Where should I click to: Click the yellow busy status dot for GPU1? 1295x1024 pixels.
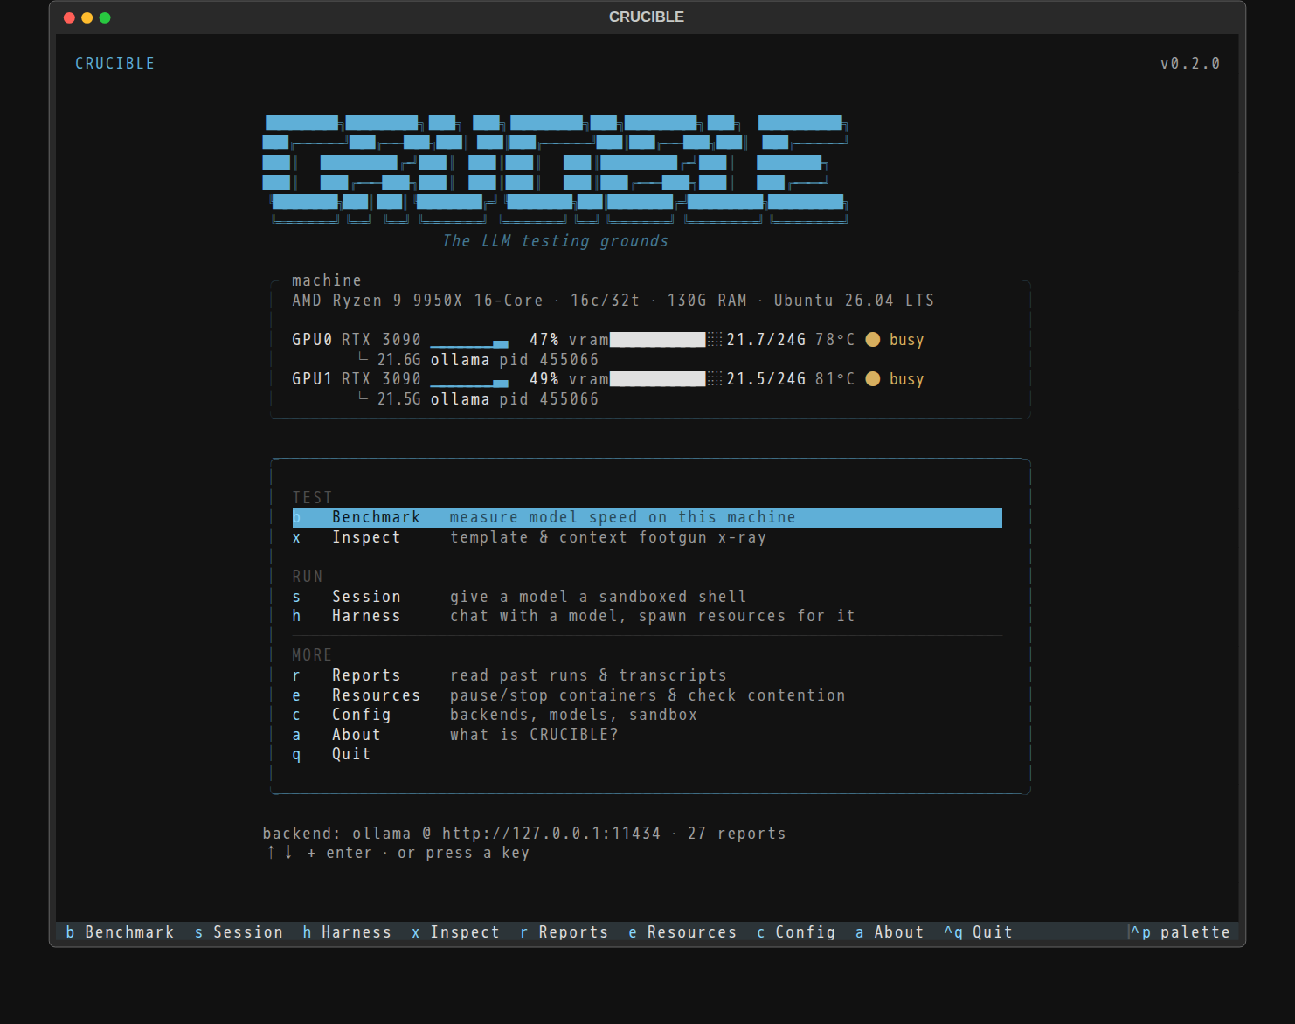pyautogui.click(x=872, y=379)
